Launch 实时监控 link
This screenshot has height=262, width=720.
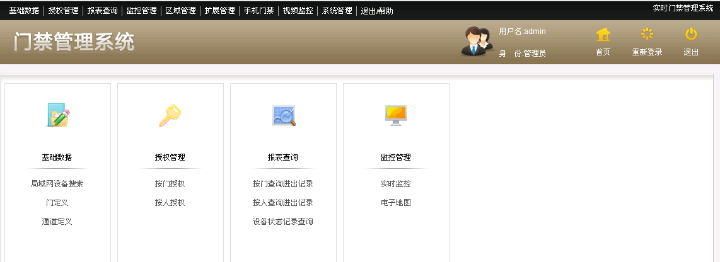[x=395, y=184]
